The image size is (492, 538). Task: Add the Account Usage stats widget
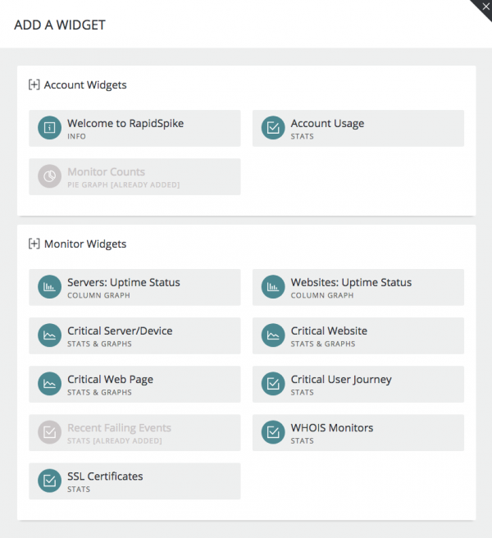[358, 128]
